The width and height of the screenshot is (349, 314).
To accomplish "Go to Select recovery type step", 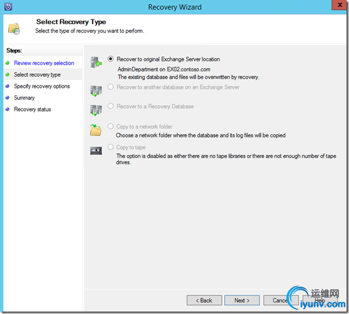I will pyautogui.click(x=37, y=75).
